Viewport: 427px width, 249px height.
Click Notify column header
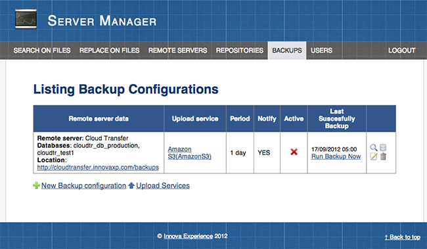(x=267, y=118)
